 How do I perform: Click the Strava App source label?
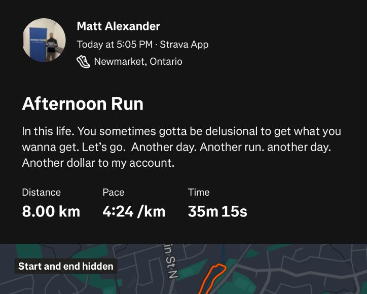click(x=184, y=45)
